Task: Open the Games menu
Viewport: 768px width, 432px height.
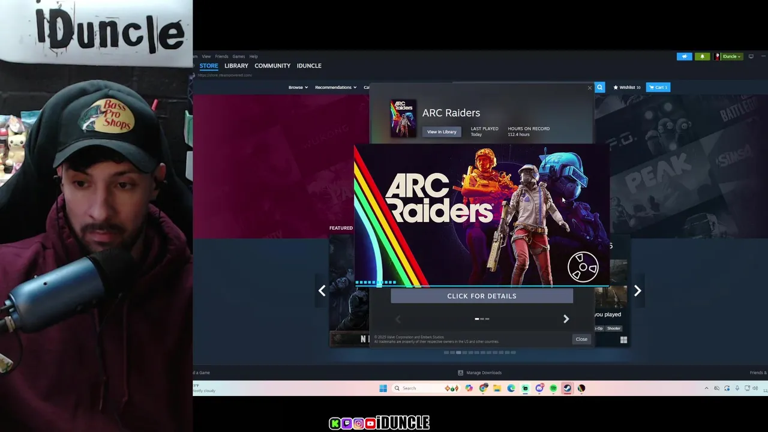Action: coord(238,56)
